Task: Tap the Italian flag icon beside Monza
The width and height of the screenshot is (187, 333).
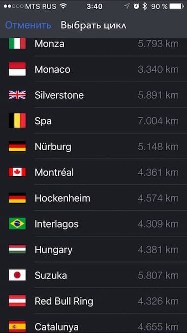Action: tap(17, 44)
